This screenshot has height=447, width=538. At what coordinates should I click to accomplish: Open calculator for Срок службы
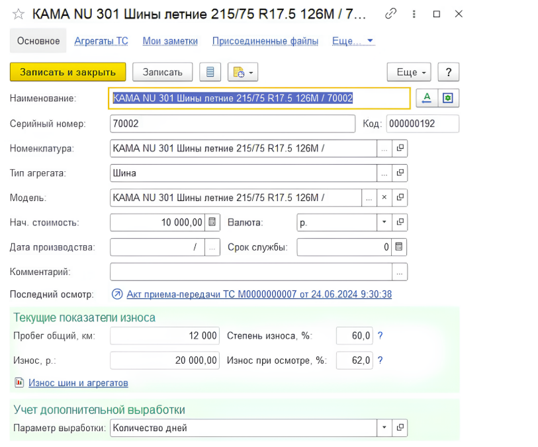point(398,247)
